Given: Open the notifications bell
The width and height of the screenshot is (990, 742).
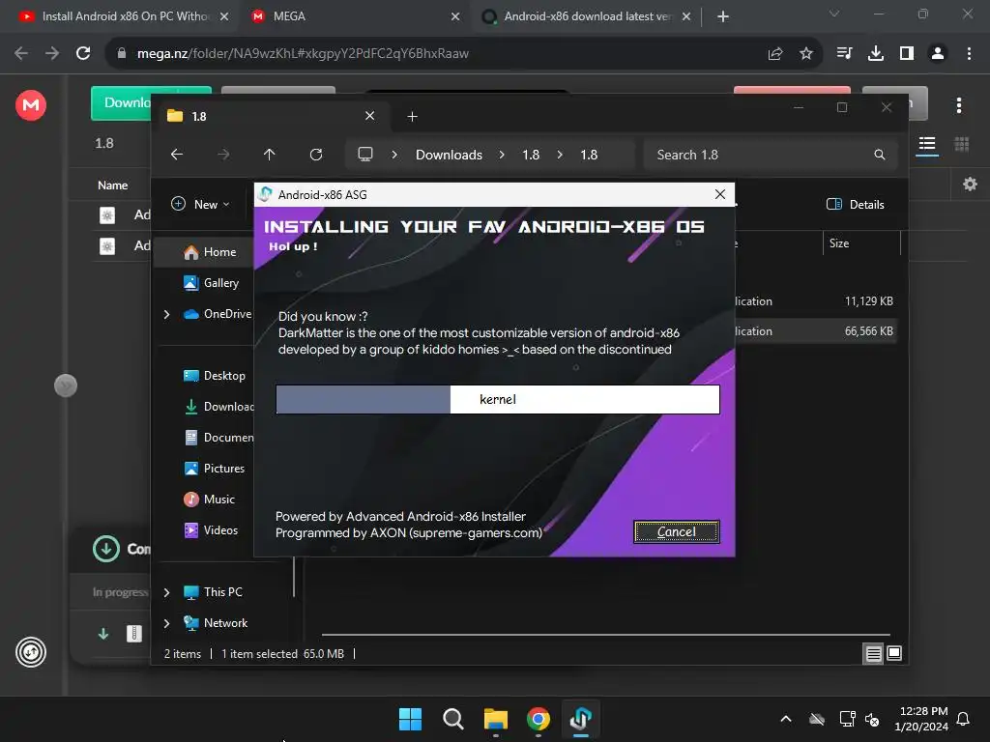Looking at the screenshot, I should pos(963,719).
